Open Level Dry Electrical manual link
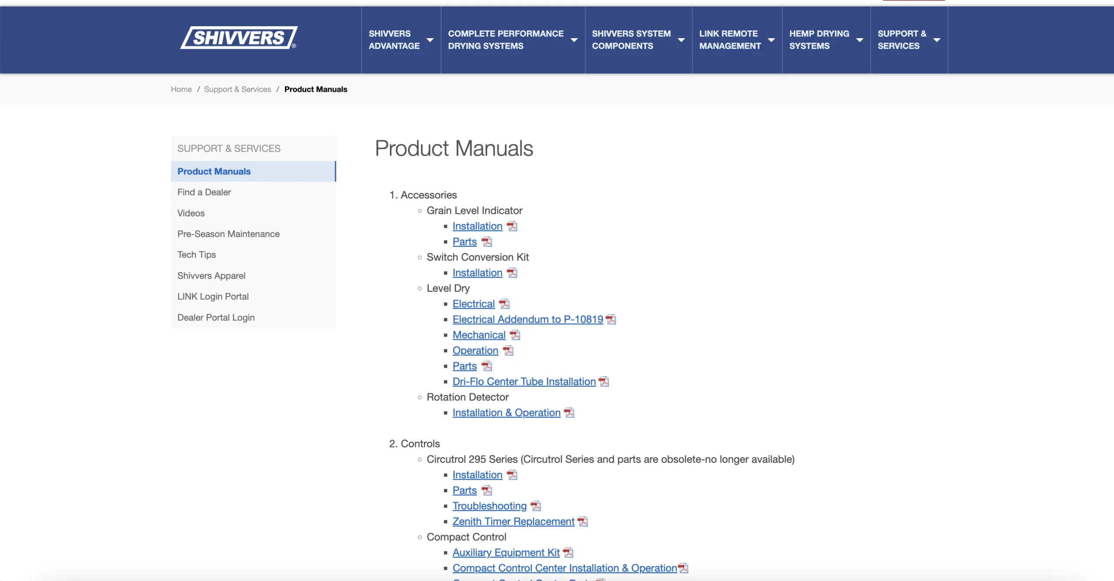This screenshot has height=581, width=1114. [x=473, y=304]
